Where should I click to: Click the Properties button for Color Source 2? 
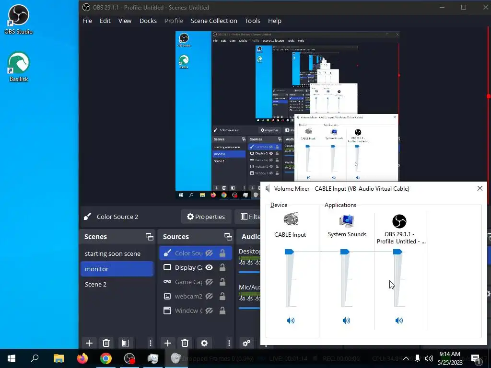coord(206,217)
